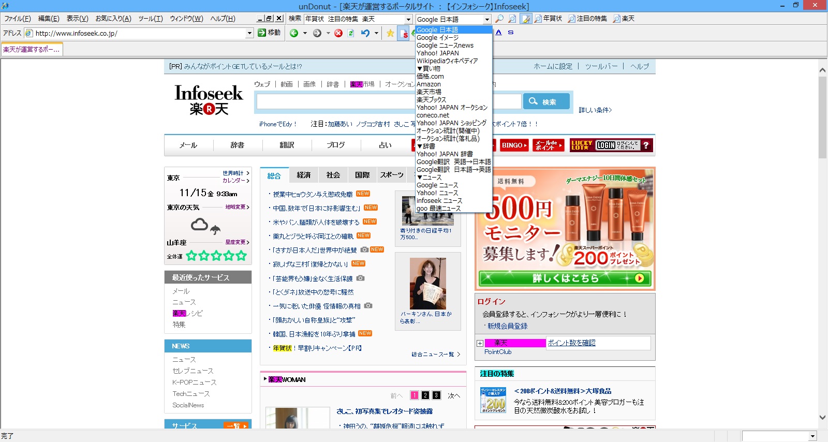Open the status bar right-side dropdown
This screenshot has width=828, height=442.
812,436
